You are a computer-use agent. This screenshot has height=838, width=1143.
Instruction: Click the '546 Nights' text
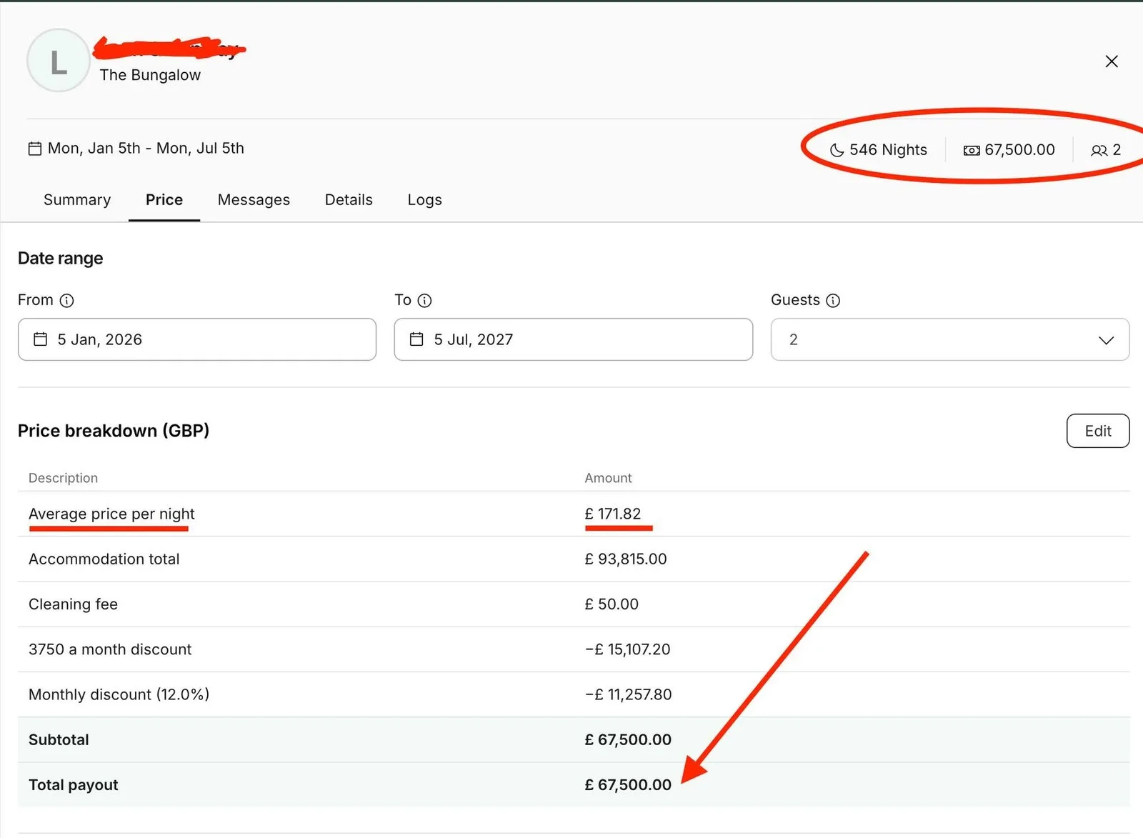pyautogui.click(x=888, y=150)
